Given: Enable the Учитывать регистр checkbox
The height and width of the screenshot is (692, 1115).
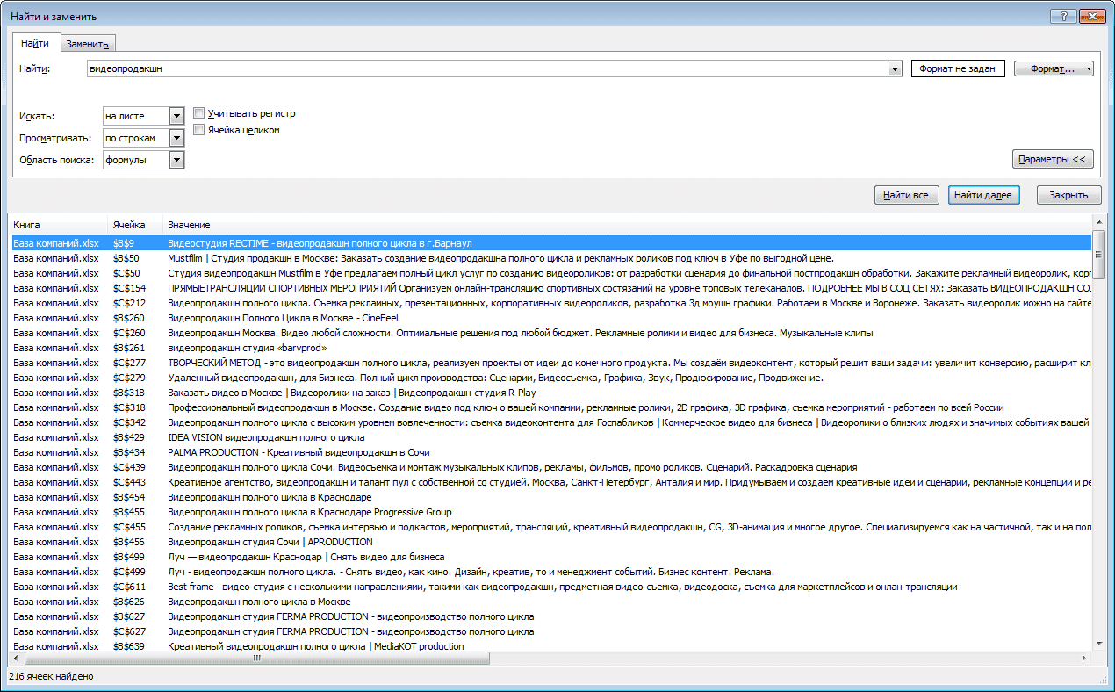Looking at the screenshot, I should 199,113.
